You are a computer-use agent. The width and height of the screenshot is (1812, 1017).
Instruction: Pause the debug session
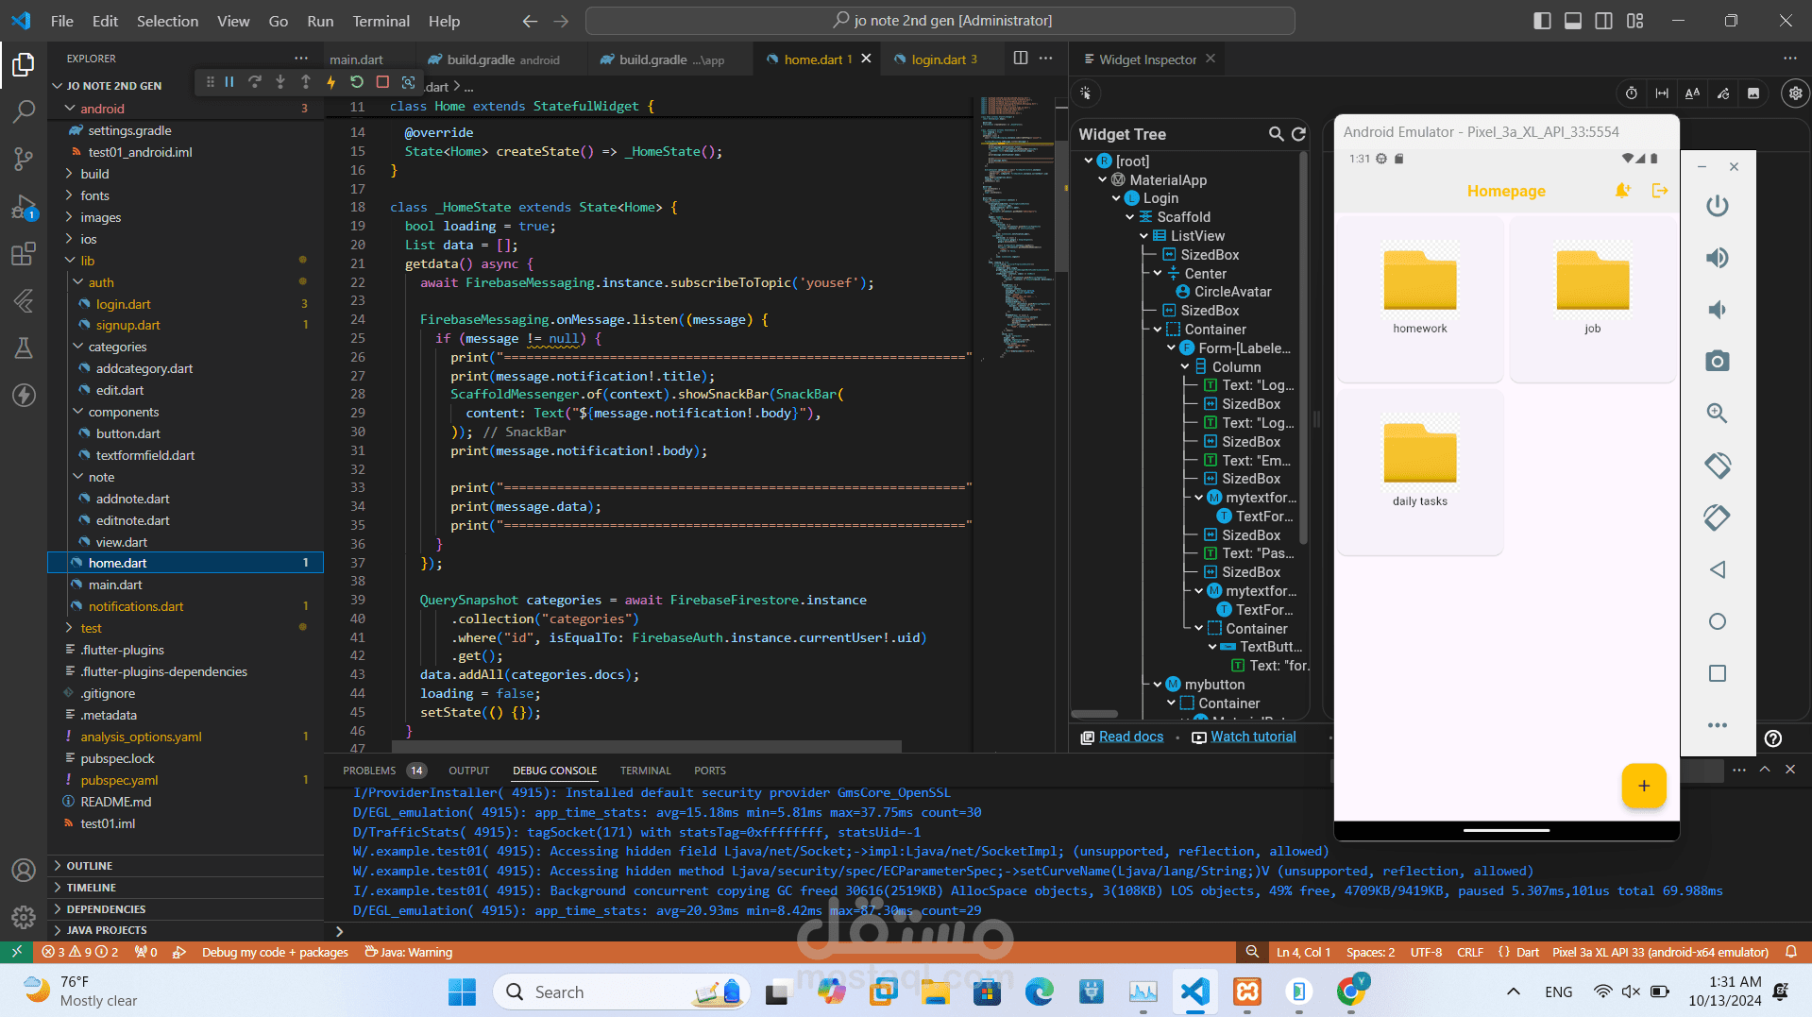(229, 82)
